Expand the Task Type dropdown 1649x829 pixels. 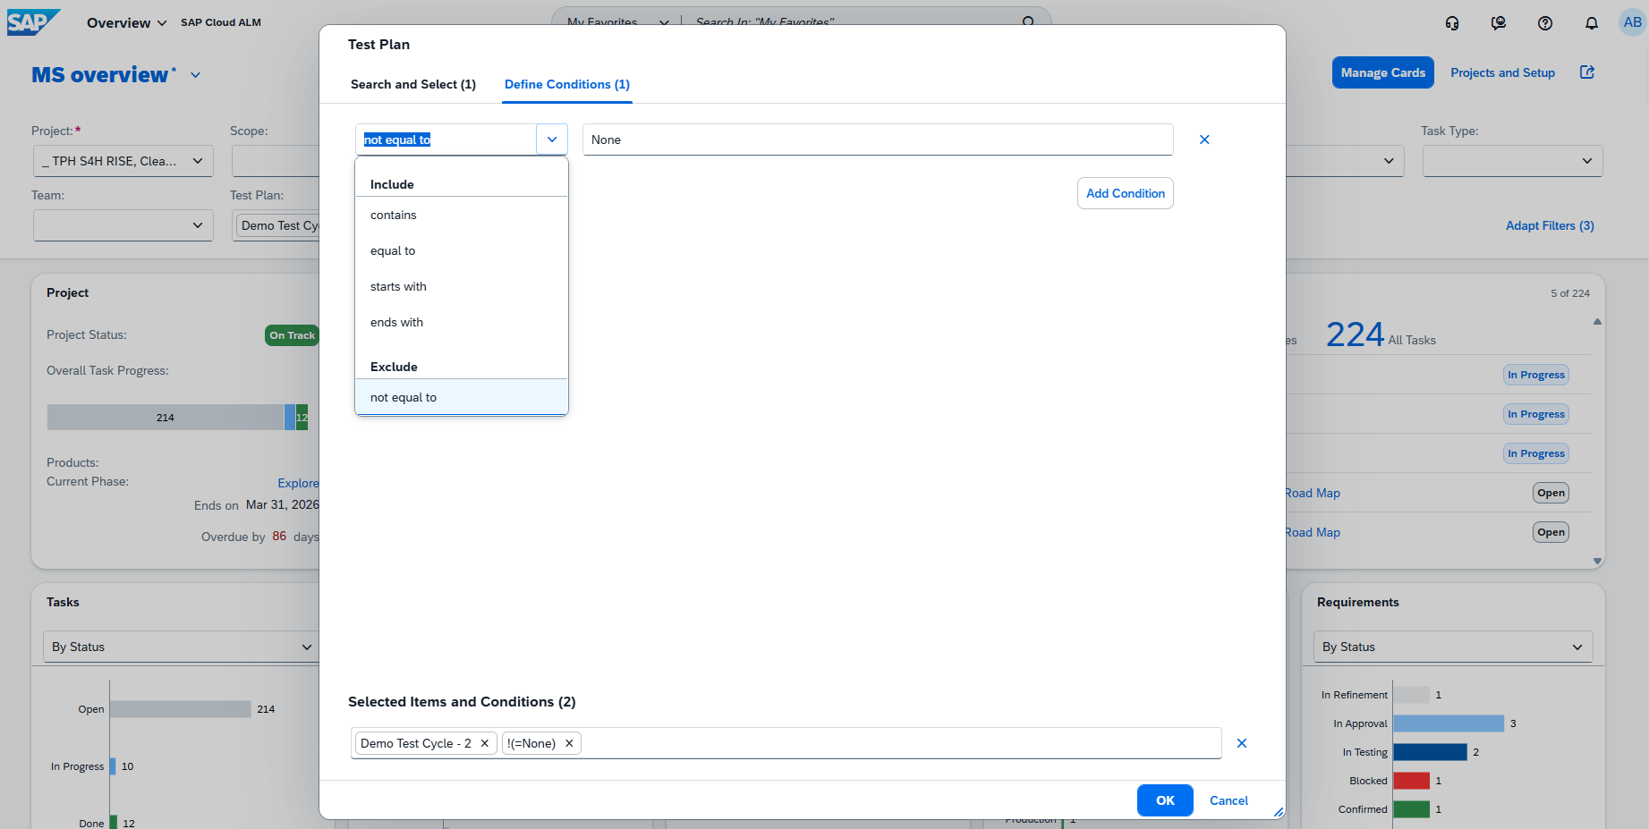point(1512,161)
